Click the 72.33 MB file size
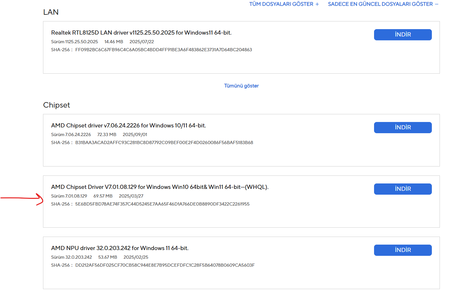This screenshot has height=300, width=454. point(107,134)
